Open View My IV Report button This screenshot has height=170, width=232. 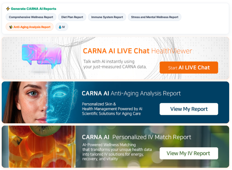tap(189, 153)
